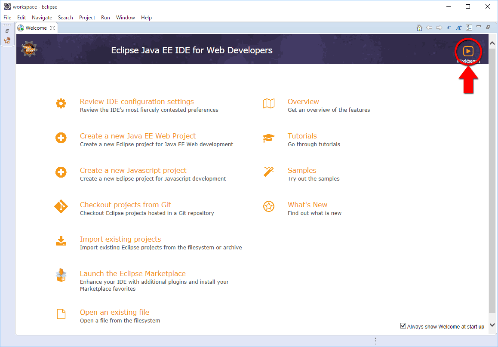Click Launch the Eclipse Marketplace link

point(133,273)
